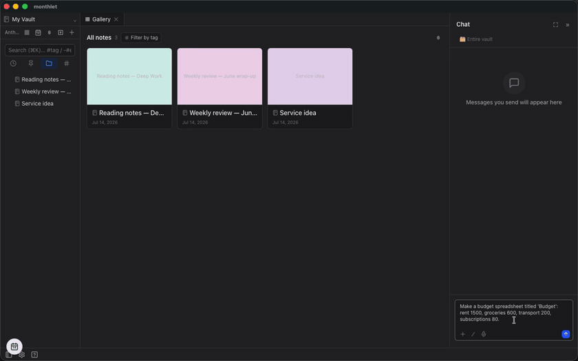The height and width of the screenshot is (361, 578).
Task: Close the Gallery tab
Action: (x=116, y=19)
